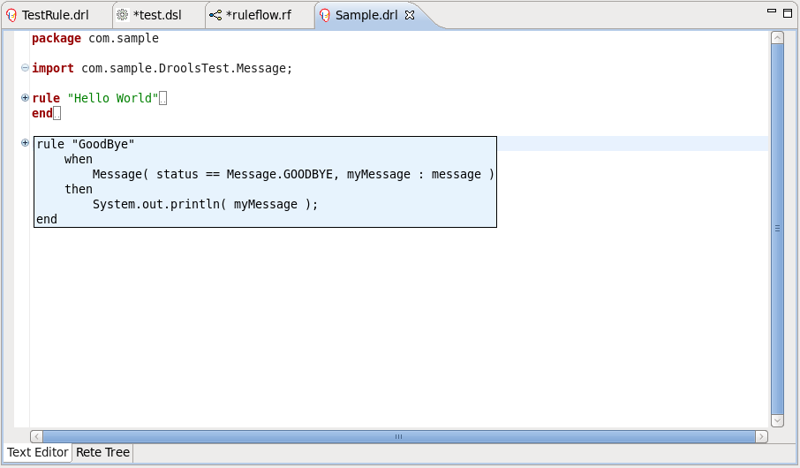
Task: Switch to the TestRule.drl tab
Action: [x=55, y=15]
